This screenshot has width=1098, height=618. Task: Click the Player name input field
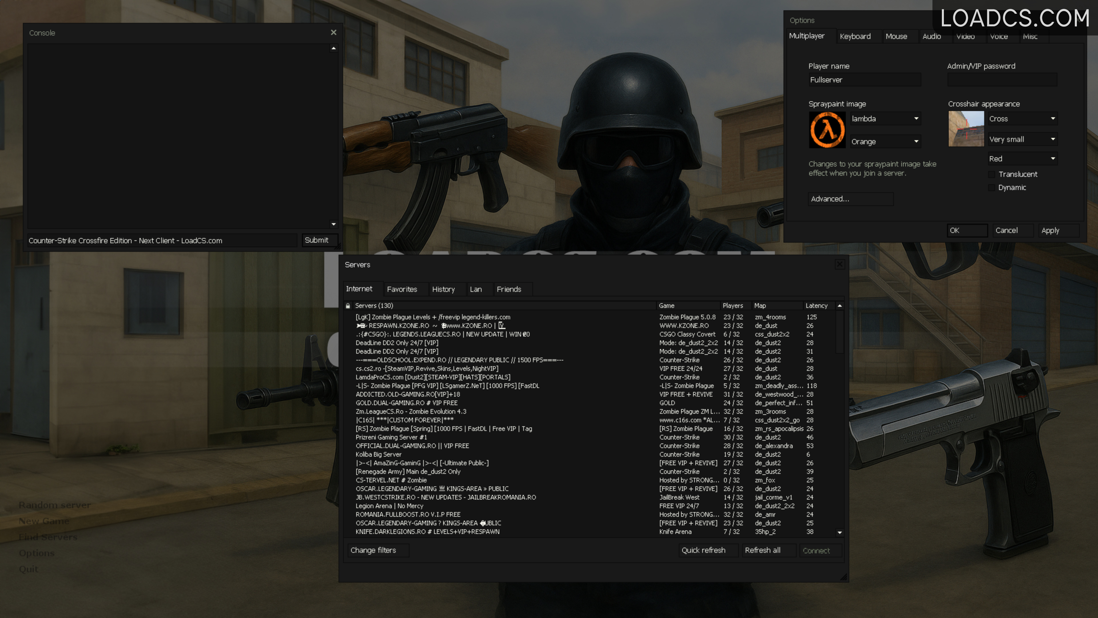coord(864,80)
